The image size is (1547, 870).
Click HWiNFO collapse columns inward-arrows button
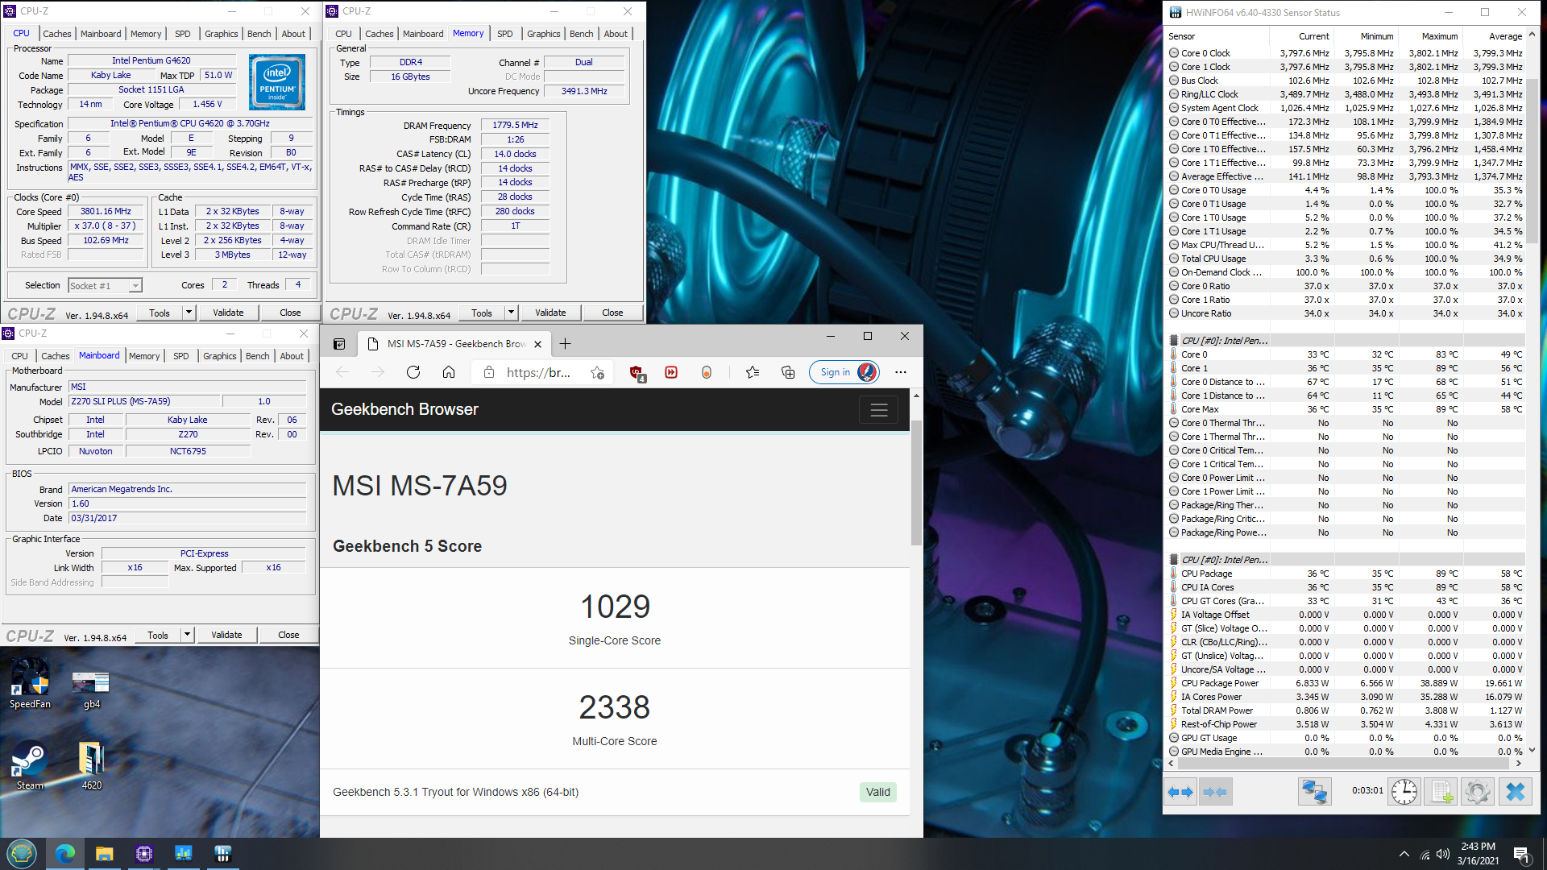coord(1215,792)
